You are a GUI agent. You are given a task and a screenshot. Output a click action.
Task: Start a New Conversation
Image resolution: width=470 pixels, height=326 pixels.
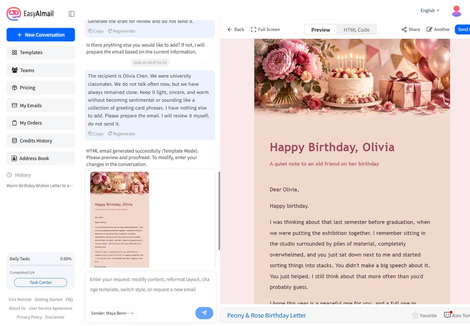[41, 35]
